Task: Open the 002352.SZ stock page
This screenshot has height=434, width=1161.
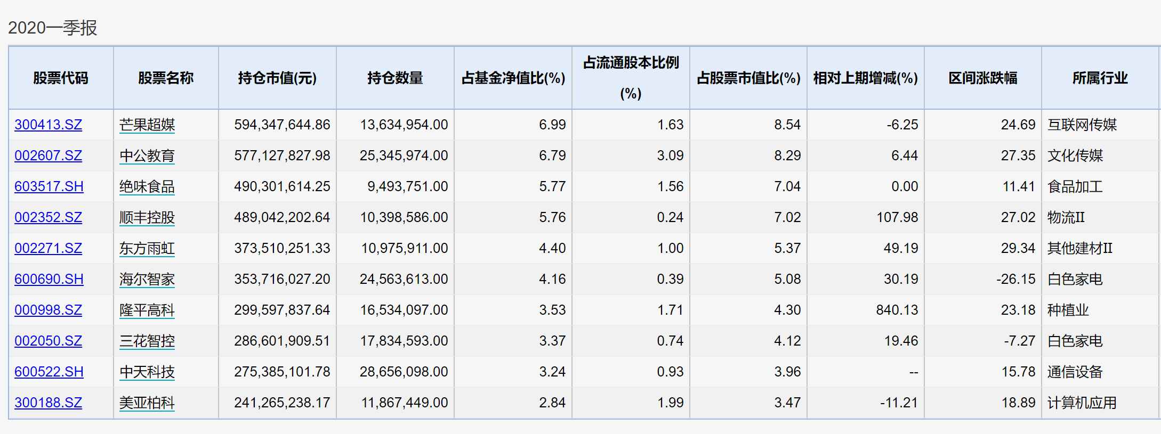Action: (x=48, y=217)
